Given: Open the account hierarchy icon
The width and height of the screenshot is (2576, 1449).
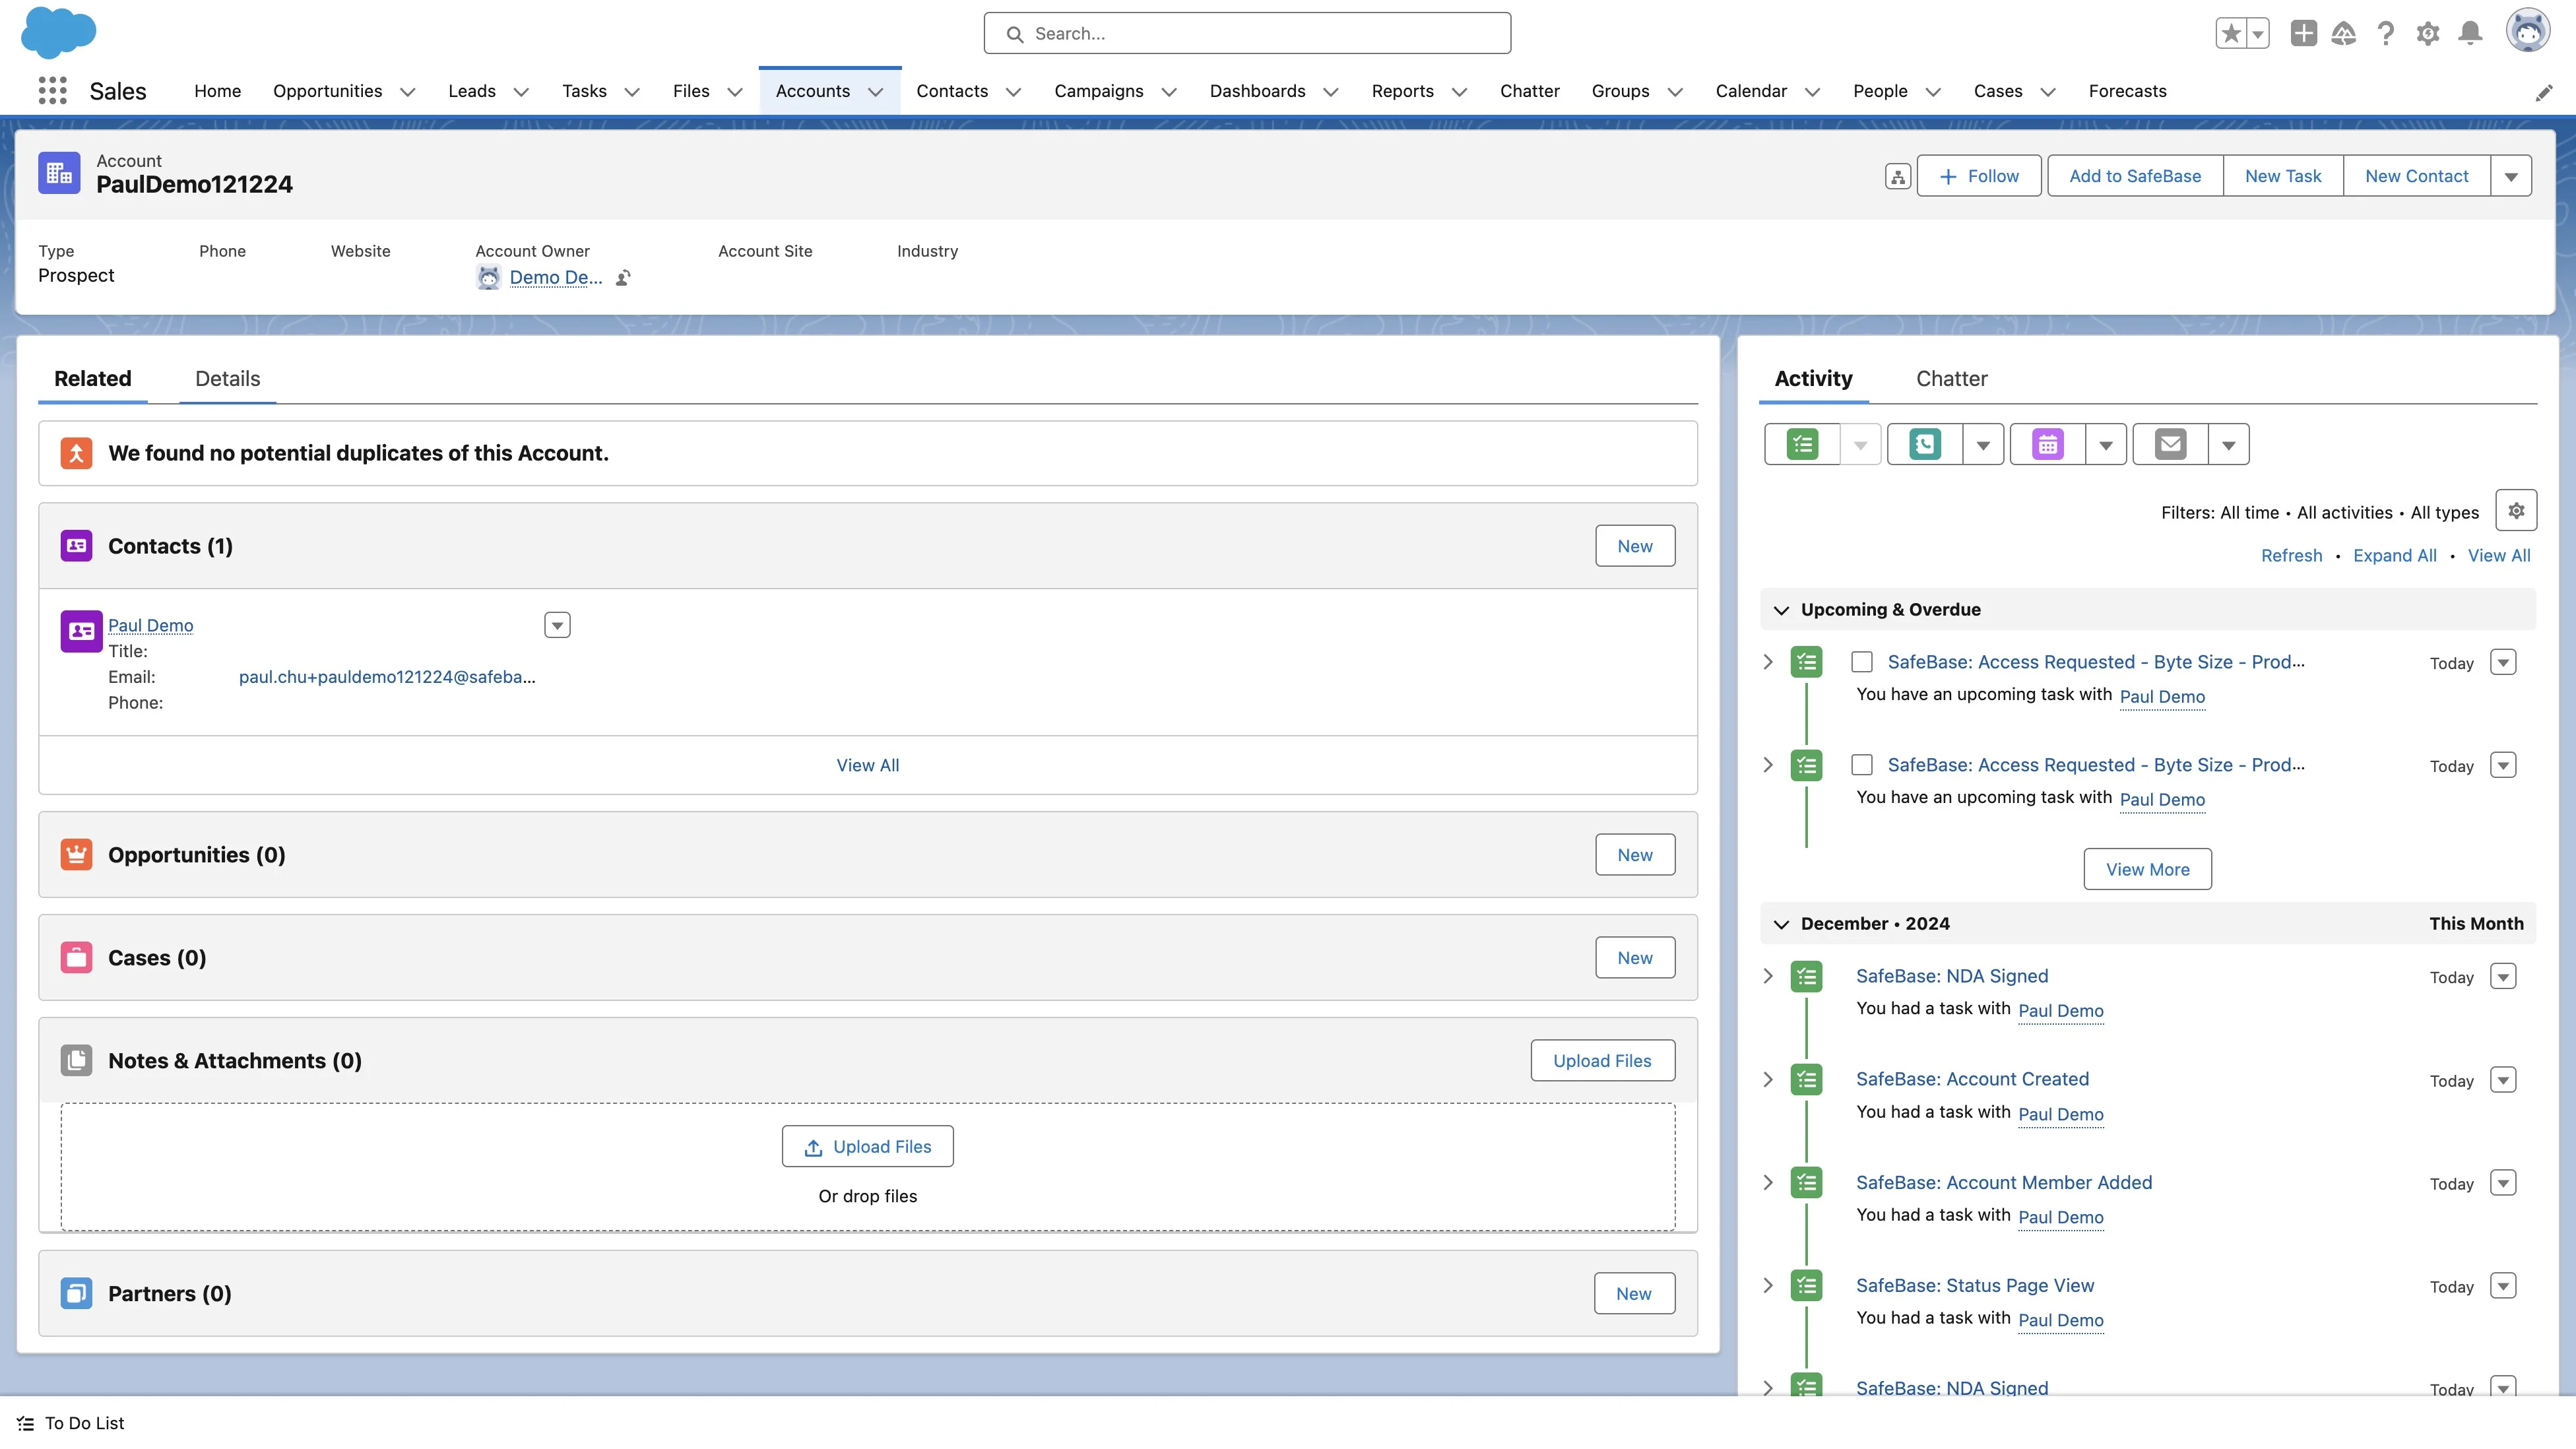Looking at the screenshot, I should pyautogui.click(x=1897, y=176).
